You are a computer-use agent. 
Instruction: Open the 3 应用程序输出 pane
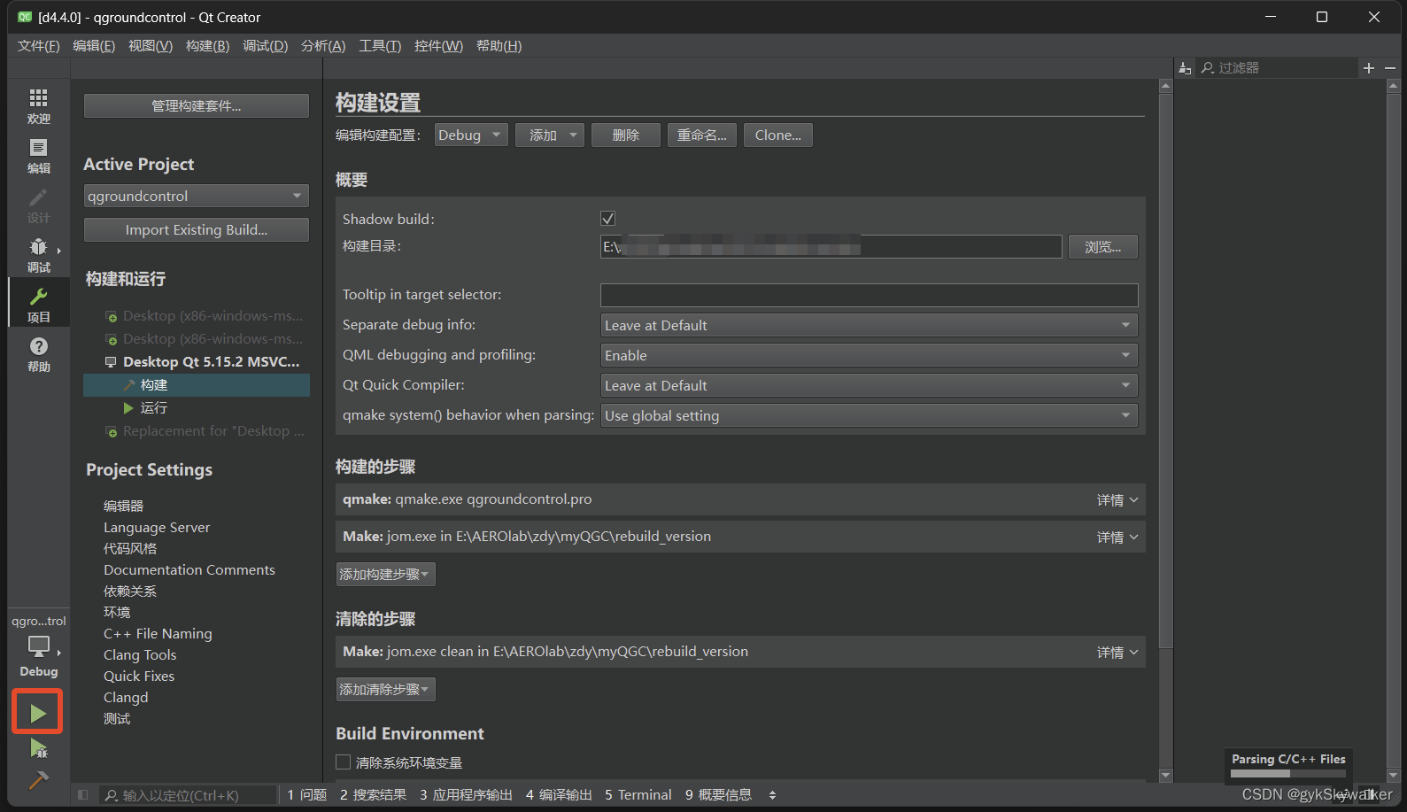point(467,795)
